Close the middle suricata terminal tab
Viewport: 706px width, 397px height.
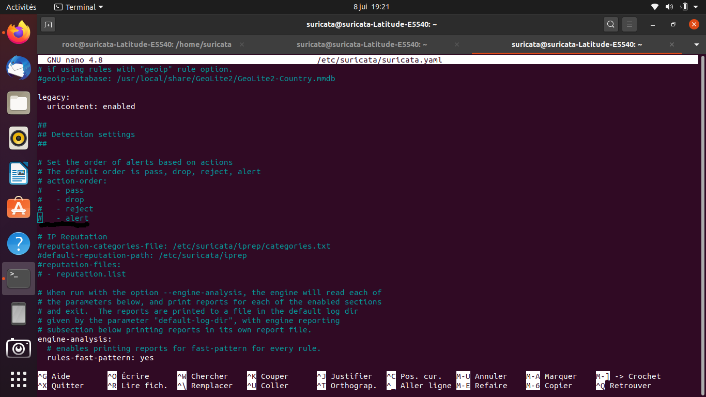(x=457, y=44)
